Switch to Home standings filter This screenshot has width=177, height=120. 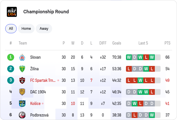[x=26, y=29]
